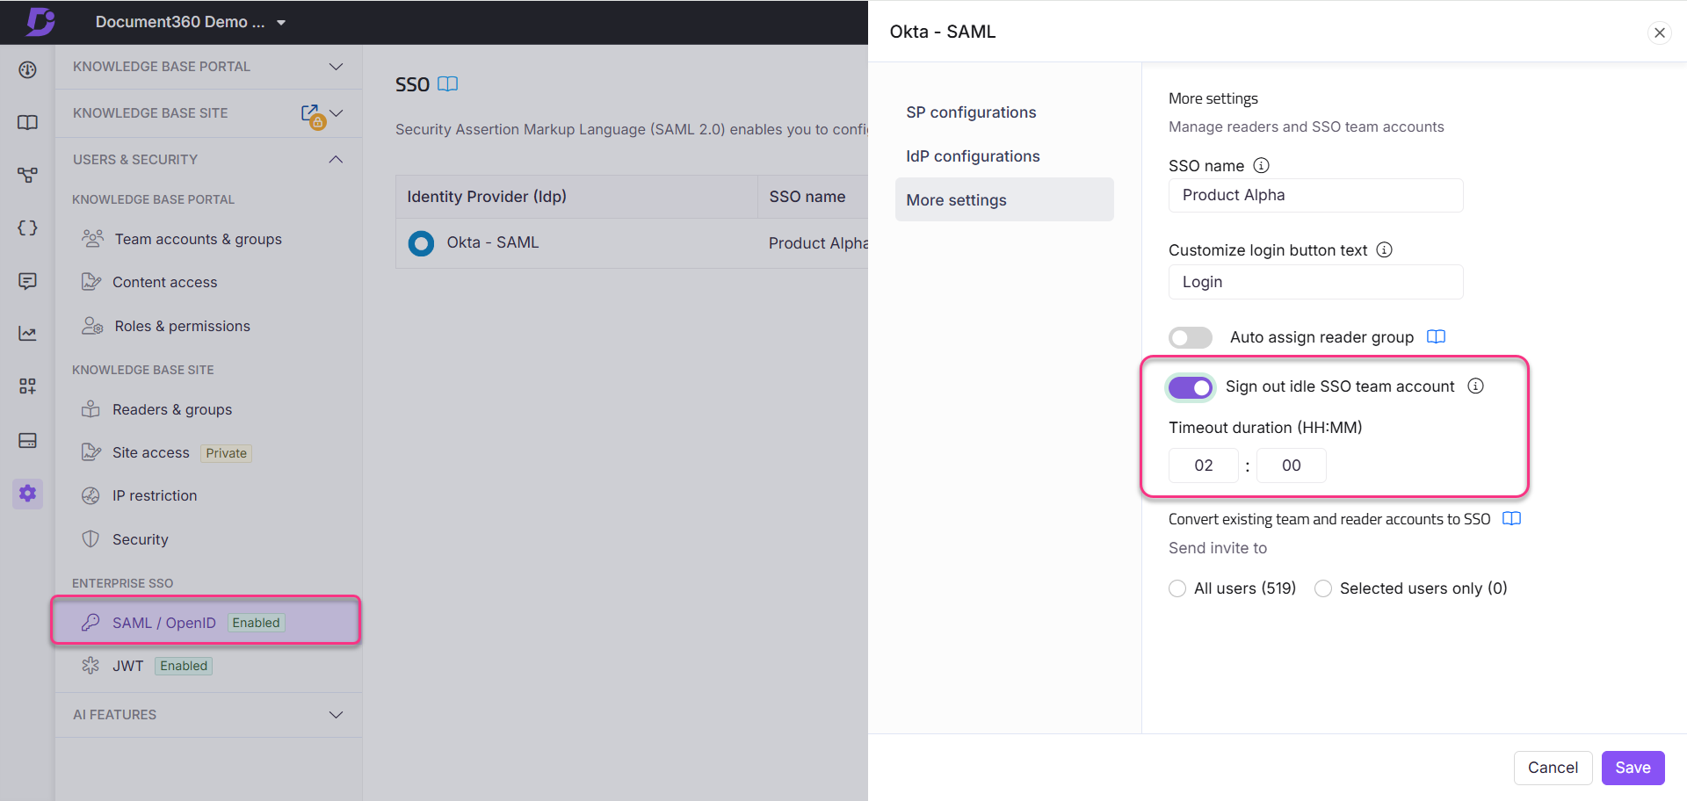
Task: Open the analytics chart icon in left rail
Action: 27,334
